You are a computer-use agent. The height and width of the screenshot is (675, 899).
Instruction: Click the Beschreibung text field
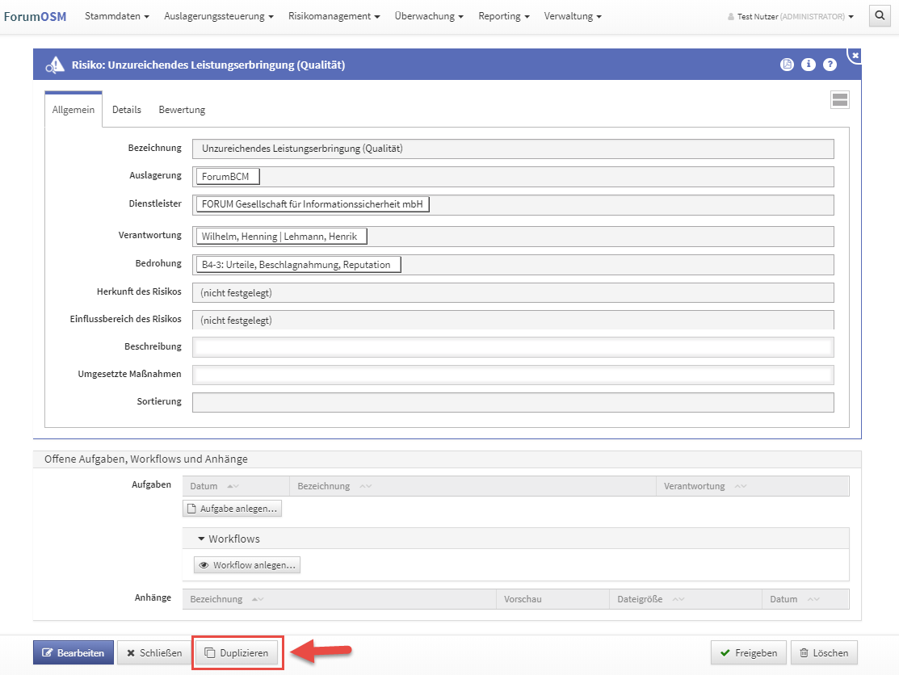[513, 347]
